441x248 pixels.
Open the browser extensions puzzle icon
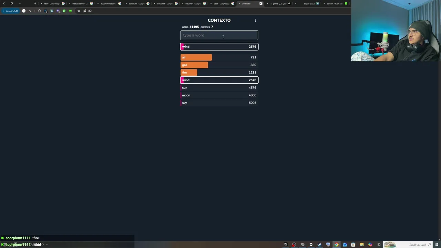point(39,11)
